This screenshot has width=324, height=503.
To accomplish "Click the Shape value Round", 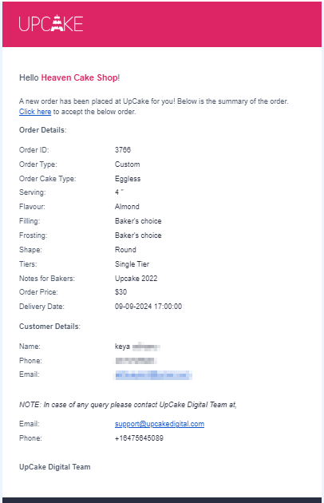I will pyautogui.click(x=125, y=250).
